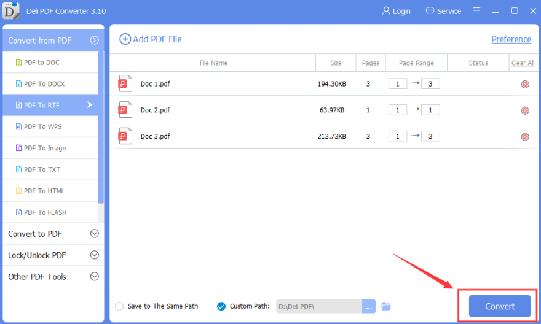Image resolution: width=541 pixels, height=324 pixels.
Task: Collapse the Convert from PDF section
Action: 95,40
